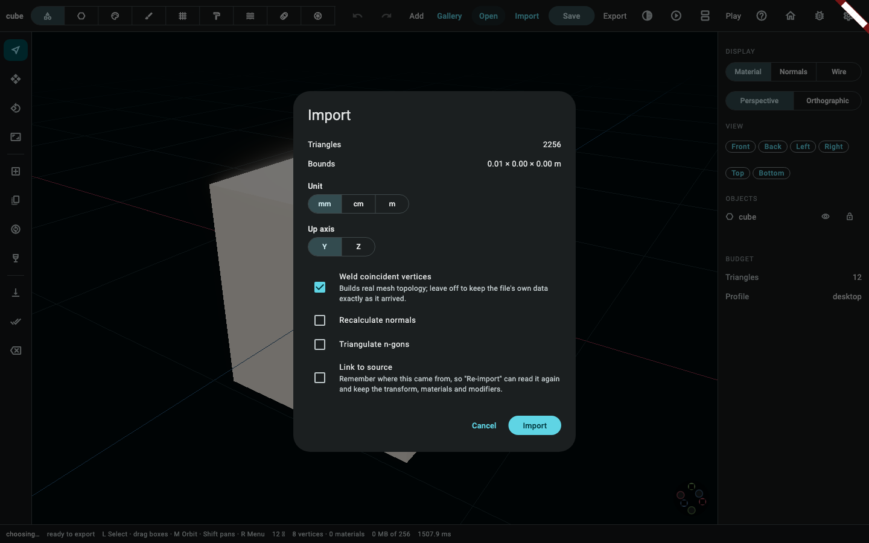Set view to Left

click(x=803, y=147)
